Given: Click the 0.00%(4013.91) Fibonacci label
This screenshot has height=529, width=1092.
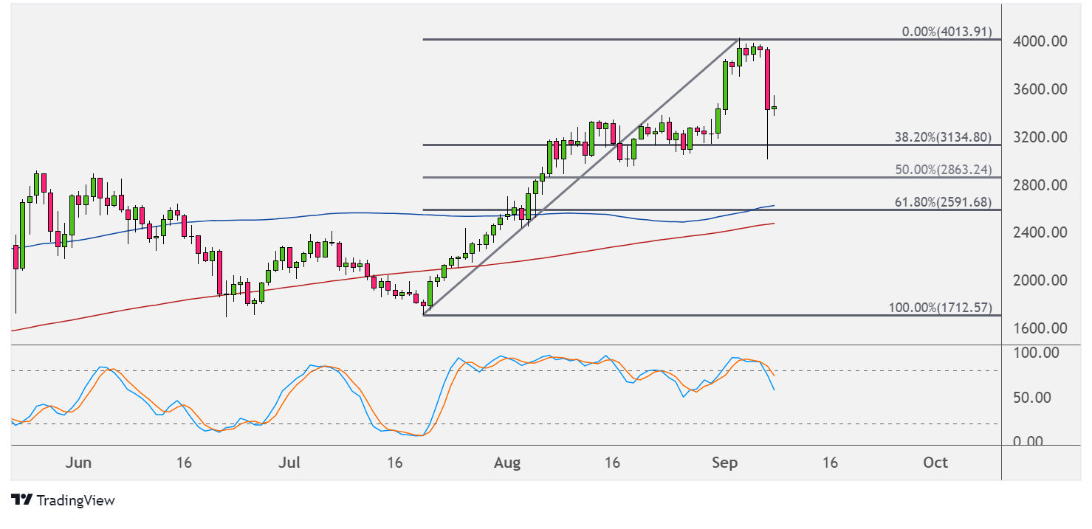Looking at the screenshot, I should [x=947, y=32].
